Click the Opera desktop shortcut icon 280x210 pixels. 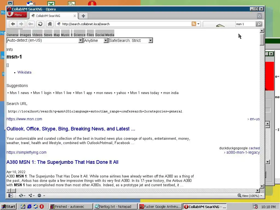[92, 3]
